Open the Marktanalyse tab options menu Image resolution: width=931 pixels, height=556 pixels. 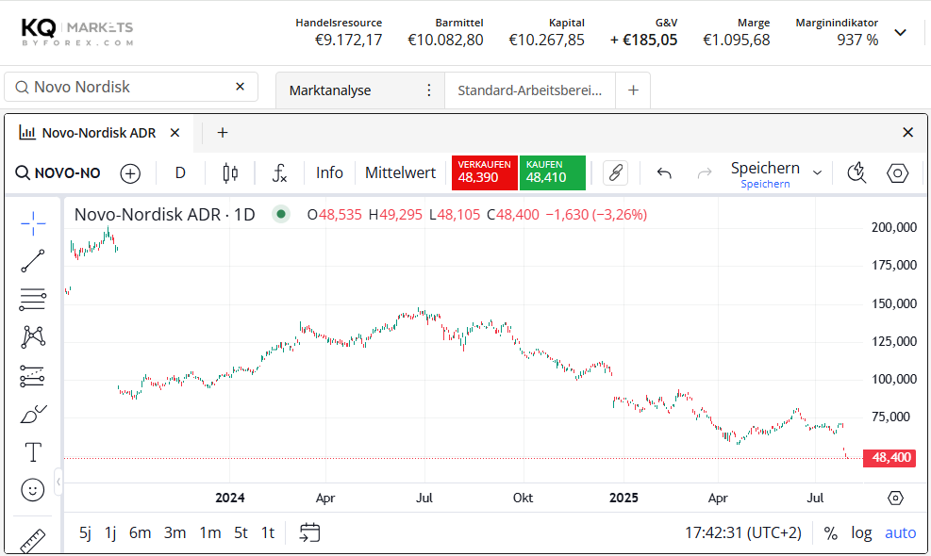[x=428, y=90]
